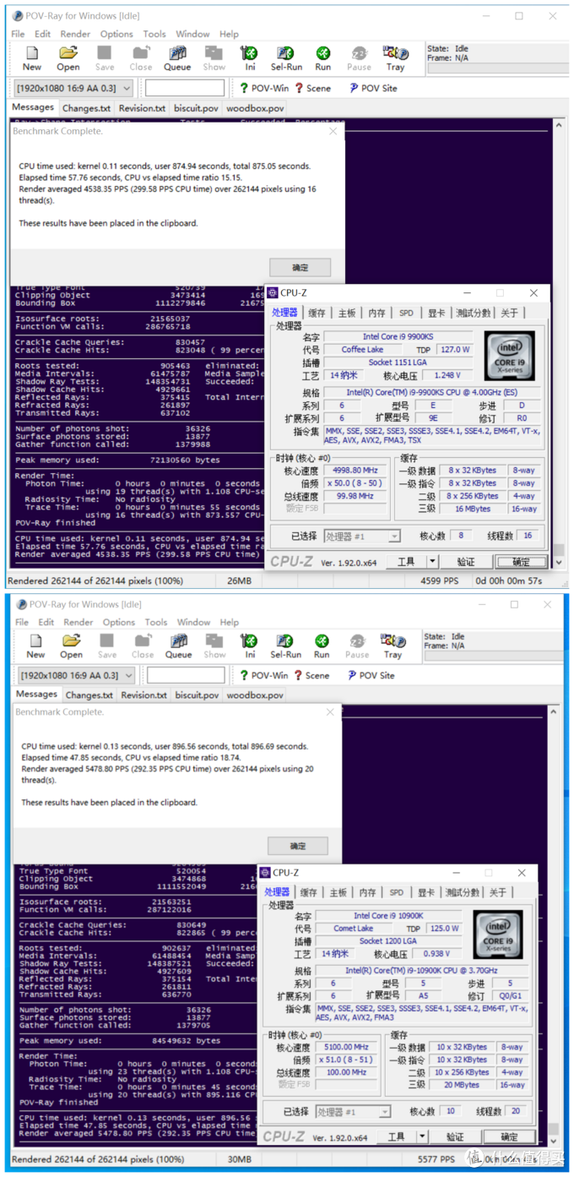Viewport: 574px width, 1177px height.
Task: Click Sel-Run icon in POV-Ray with 10900K CPU-Z
Action: point(286,646)
